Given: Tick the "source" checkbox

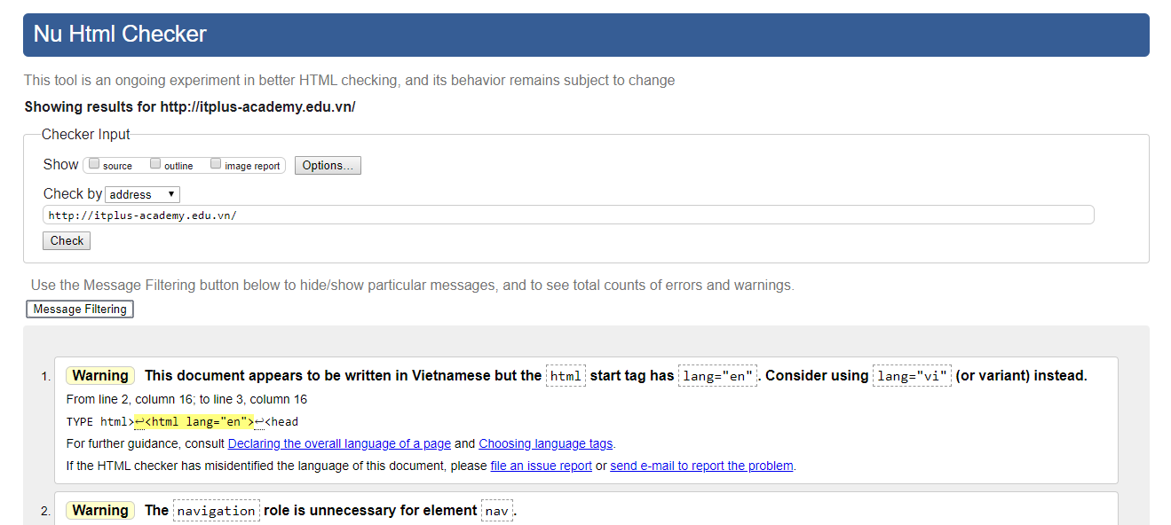Looking at the screenshot, I should point(94,164).
